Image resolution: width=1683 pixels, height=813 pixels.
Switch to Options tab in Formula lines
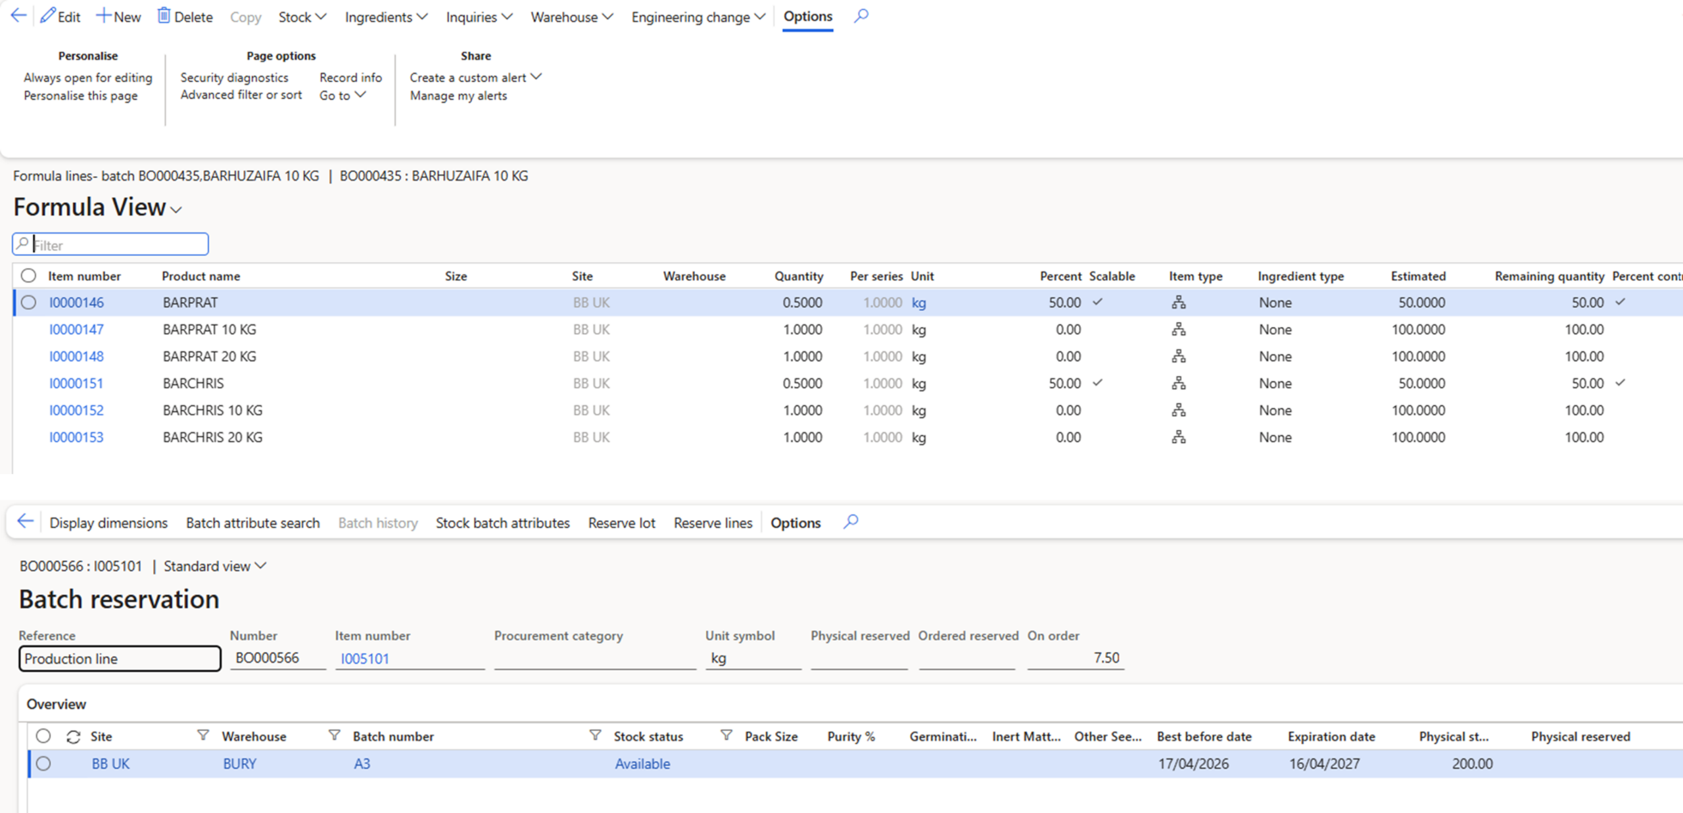click(808, 16)
